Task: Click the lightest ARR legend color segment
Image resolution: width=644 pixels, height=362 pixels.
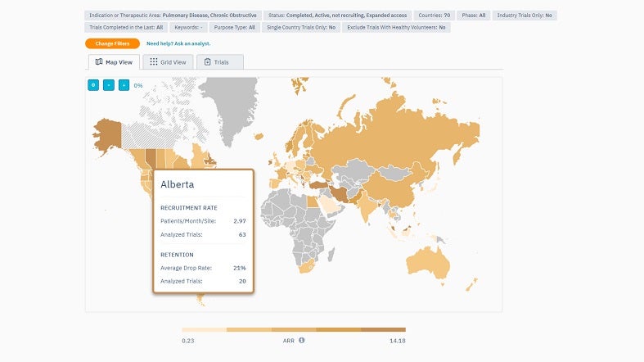Action: pyautogui.click(x=204, y=331)
